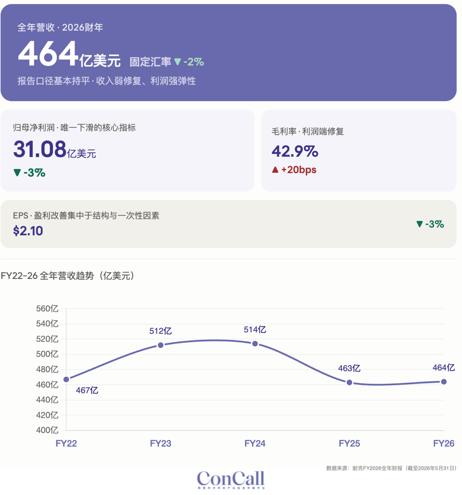
Task: Click the 31.08亿美元 net profit value
Action: click(54, 149)
